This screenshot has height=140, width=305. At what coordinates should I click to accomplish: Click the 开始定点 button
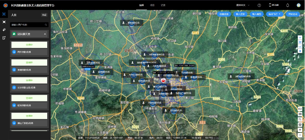(293, 14)
